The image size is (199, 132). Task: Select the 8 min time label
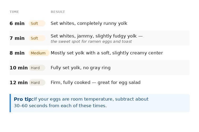[x=17, y=53]
